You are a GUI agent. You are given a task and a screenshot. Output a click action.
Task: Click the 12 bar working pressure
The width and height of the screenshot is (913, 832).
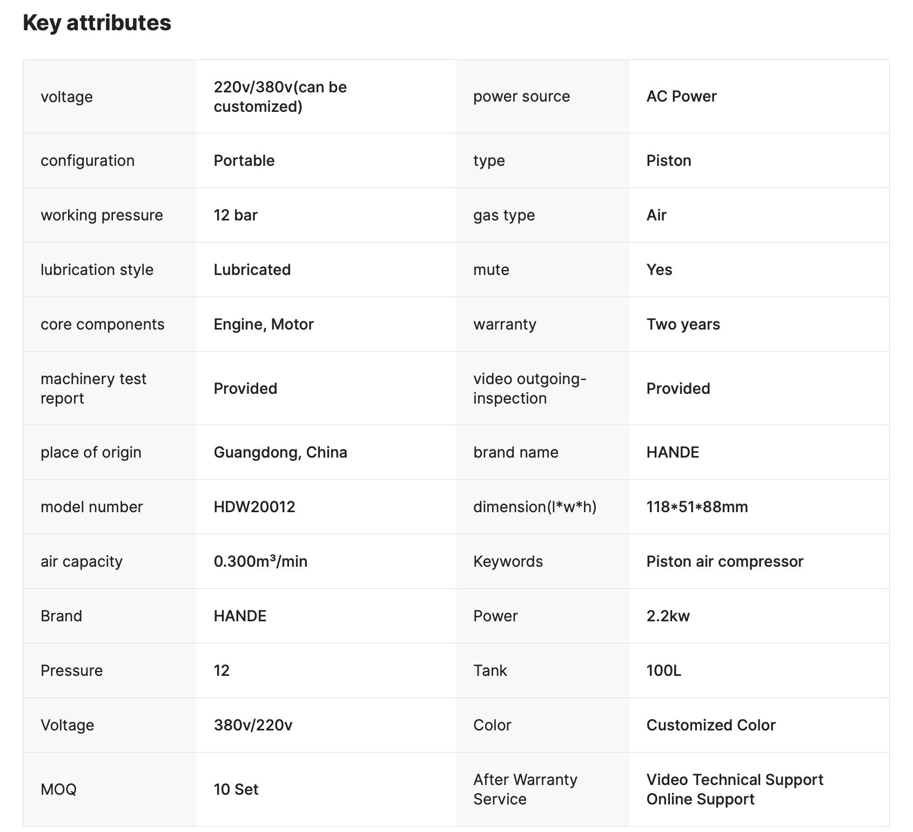pos(236,215)
